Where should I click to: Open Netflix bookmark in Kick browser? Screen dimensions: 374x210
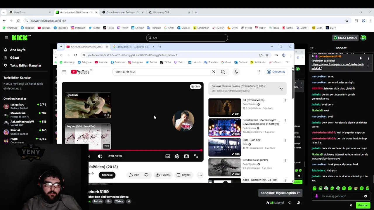pos(288,28)
